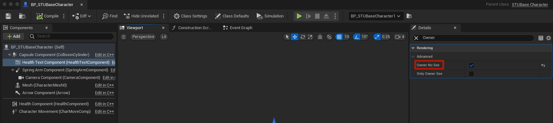Image resolution: width=553 pixels, height=123 pixels.
Task: Click the Find button in toolbar
Action: (110, 16)
